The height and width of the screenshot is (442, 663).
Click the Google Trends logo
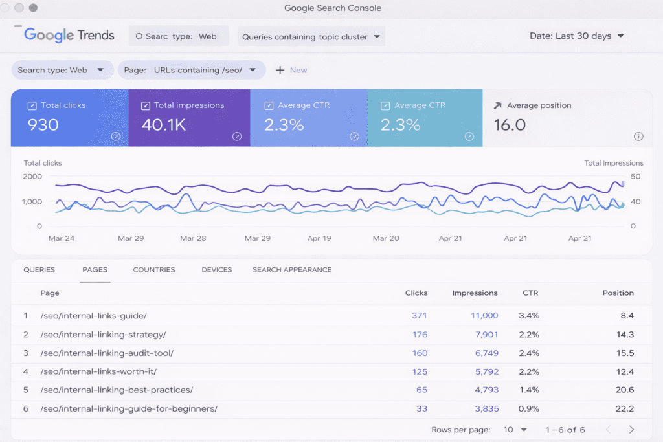click(x=69, y=36)
